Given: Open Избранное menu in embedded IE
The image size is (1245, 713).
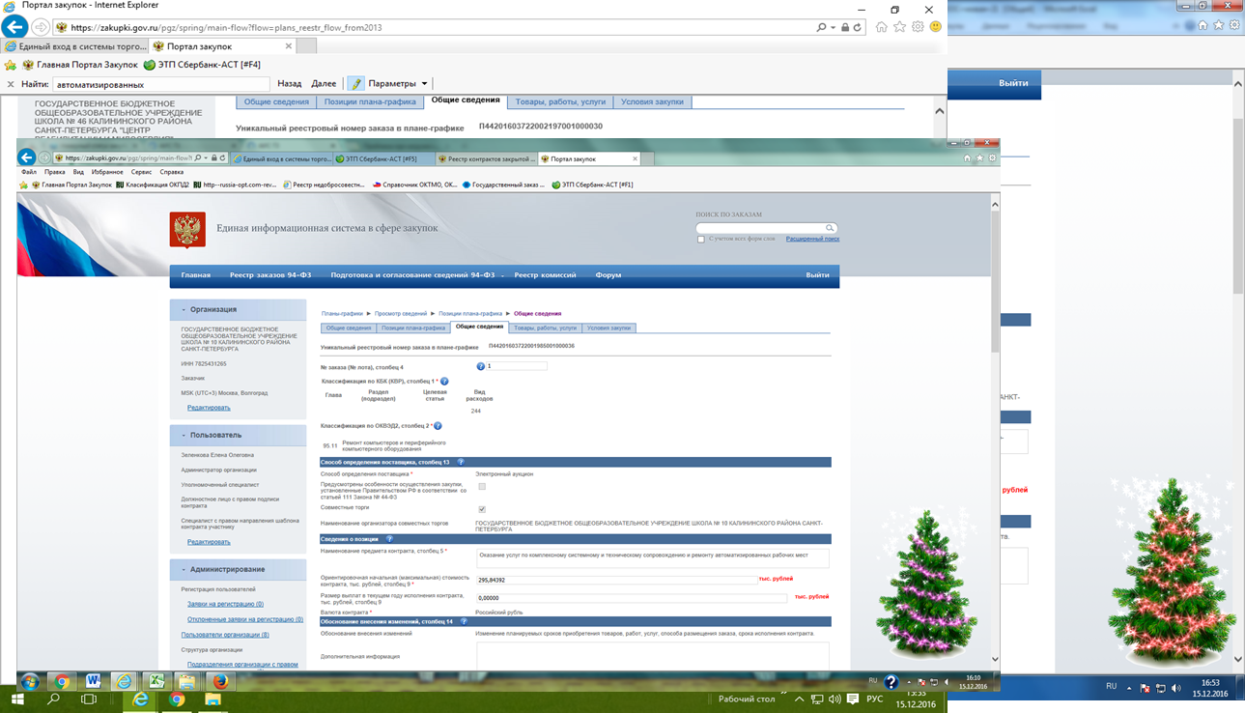Looking at the screenshot, I should tap(107, 172).
